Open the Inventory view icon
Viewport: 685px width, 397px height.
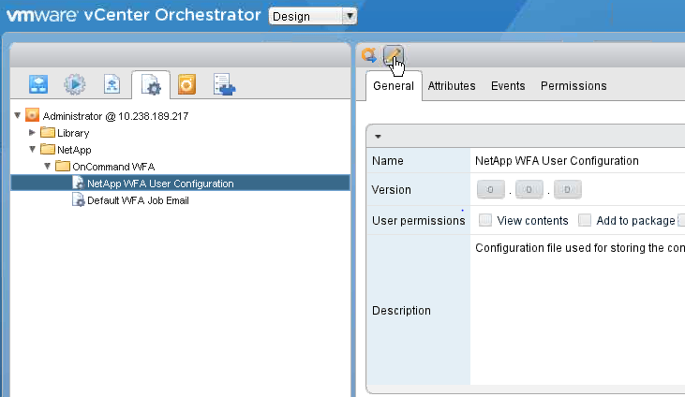[x=224, y=84]
